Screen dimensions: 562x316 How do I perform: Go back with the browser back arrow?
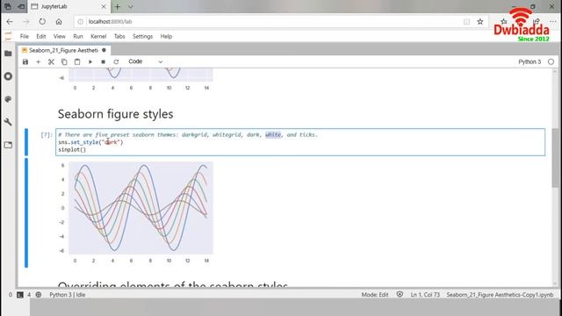[10, 21]
